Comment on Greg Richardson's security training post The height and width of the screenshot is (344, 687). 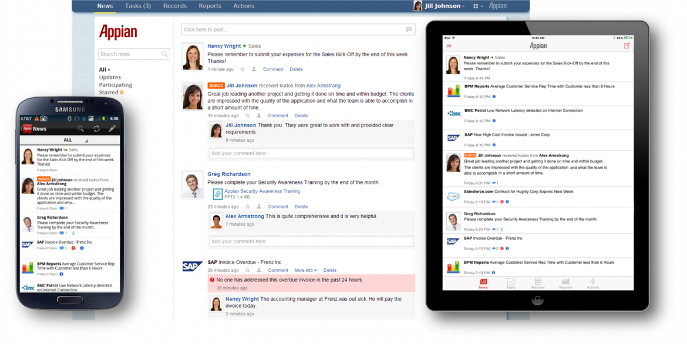[278, 206]
